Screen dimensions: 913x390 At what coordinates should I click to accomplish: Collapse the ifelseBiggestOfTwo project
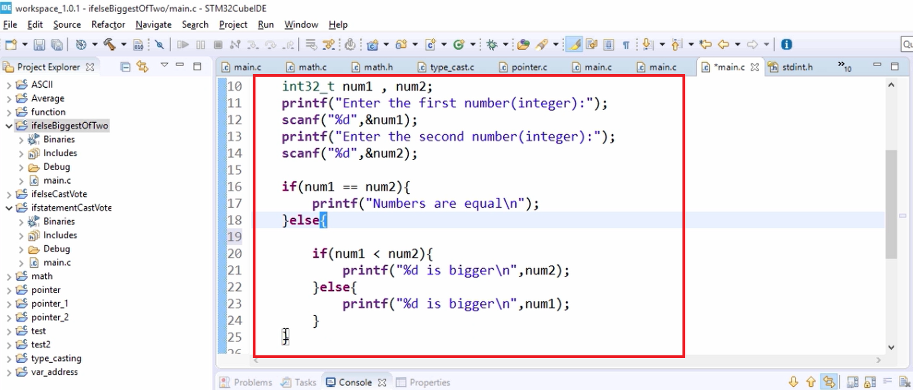point(9,126)
